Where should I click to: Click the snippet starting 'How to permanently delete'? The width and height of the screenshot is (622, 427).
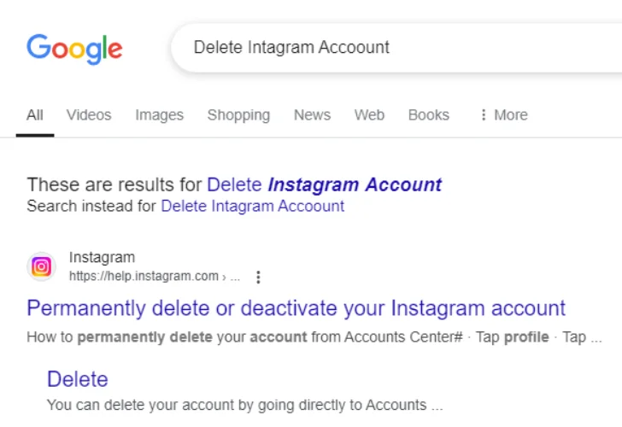(314, 336)
